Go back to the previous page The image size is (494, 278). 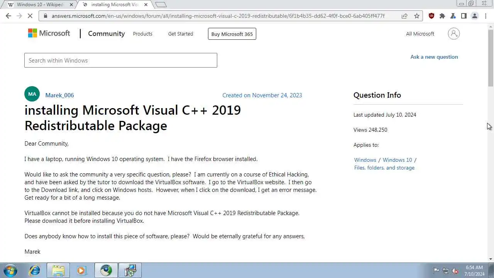(8, 16)
